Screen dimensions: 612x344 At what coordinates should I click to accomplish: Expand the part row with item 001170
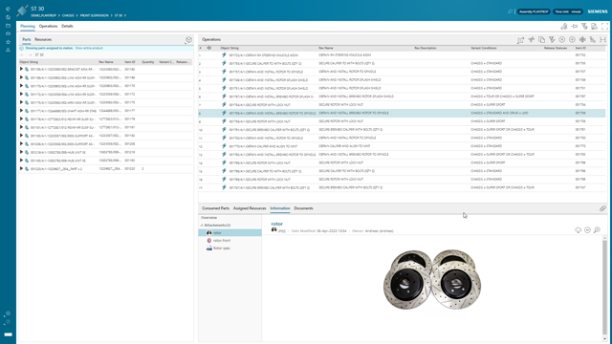[21, 85]
